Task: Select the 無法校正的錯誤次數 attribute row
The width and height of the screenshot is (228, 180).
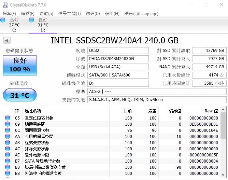Action: tap(112, 173)
